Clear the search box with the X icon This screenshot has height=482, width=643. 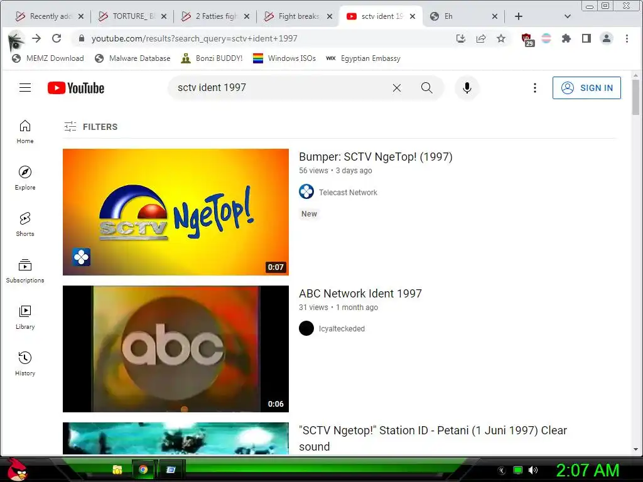[x=397, y=88]
